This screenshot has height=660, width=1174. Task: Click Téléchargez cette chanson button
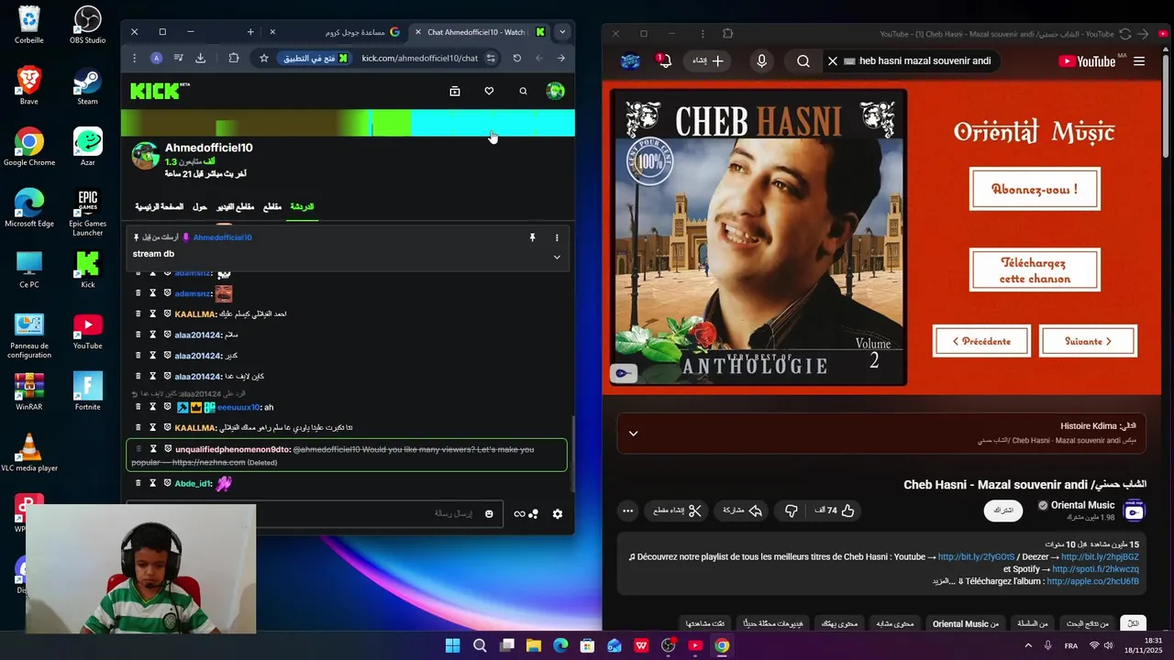click(1035, 269)
